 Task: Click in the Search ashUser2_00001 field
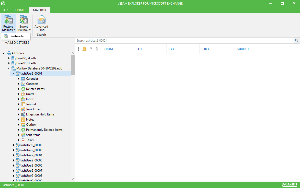point(185,41)
